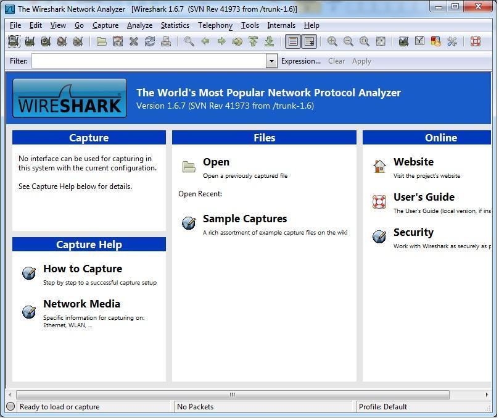Open the Capture menu
Image resolution: width=499 pixels, height=418 pixels.
pos(105,25)
